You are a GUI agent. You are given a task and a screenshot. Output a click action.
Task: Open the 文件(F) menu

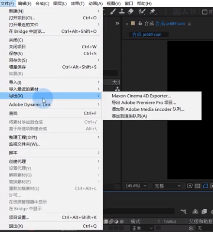coord(7,3)
